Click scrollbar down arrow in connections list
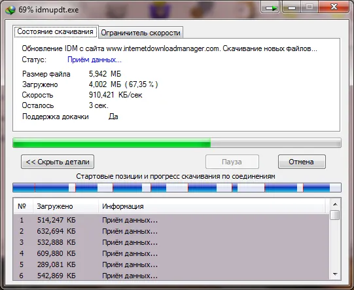Viewport: 354px width, 290px height. coord(335,274)
